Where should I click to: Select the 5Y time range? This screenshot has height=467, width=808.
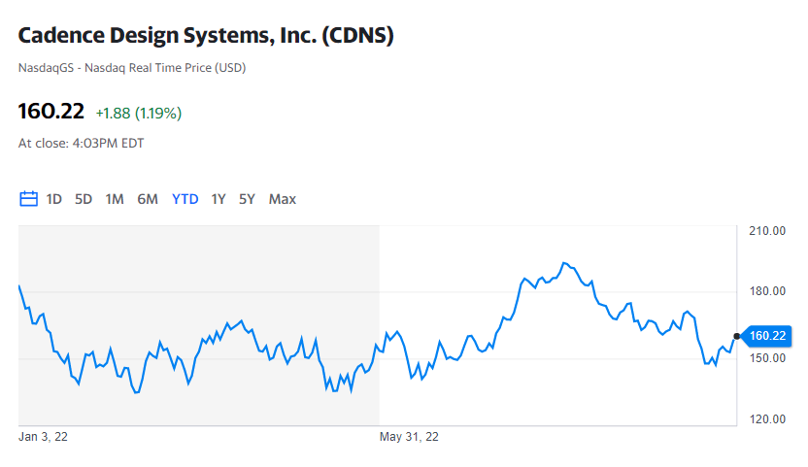(x=248, y=199)
